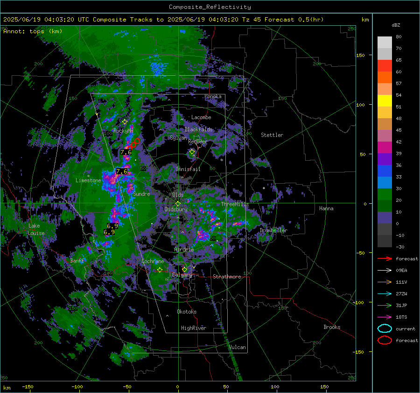The image size is (420, 393).
Task: Click the 'Vulcan' city label
Action: [x=238, y=347]
